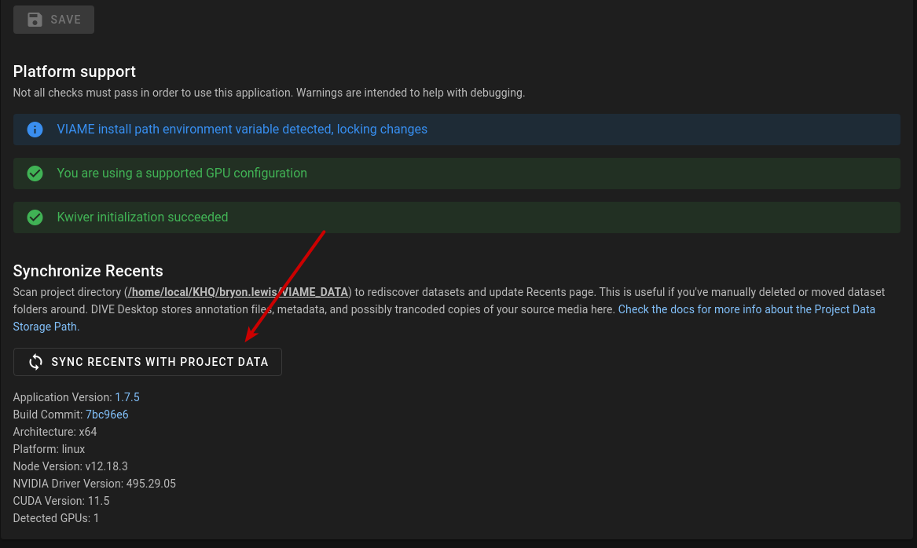
Task: Click 'CUDA Version: 11.5' text
Action: point(61,501)
